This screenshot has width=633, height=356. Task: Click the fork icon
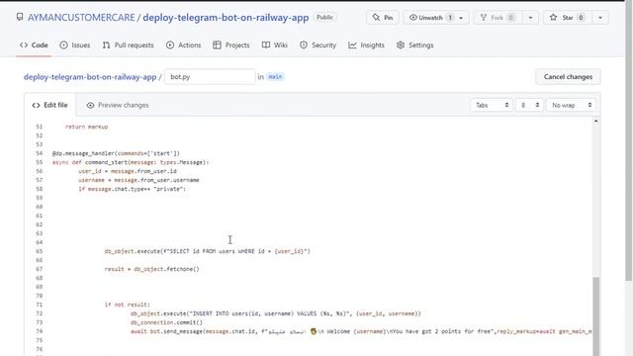(484, 18)
